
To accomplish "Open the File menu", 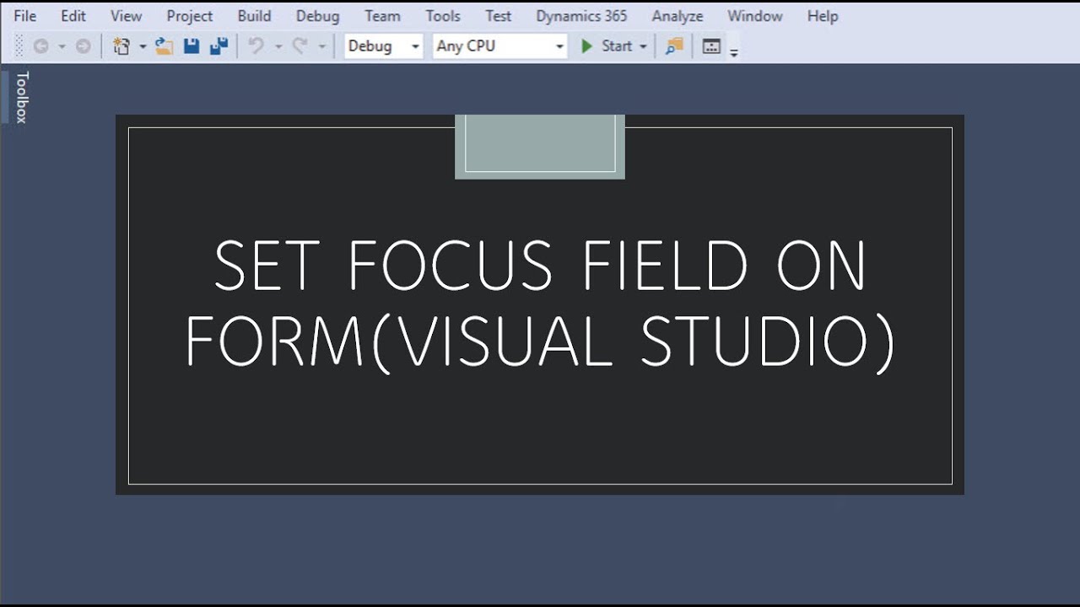I will click(x=24, y=16).
